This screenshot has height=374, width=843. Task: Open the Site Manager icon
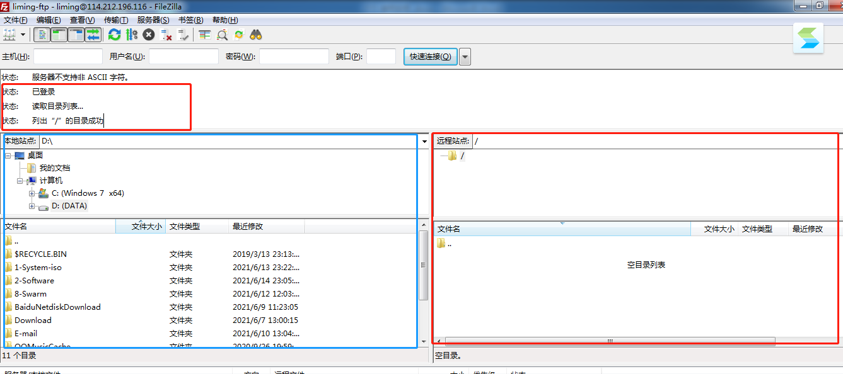click(9, 35)
